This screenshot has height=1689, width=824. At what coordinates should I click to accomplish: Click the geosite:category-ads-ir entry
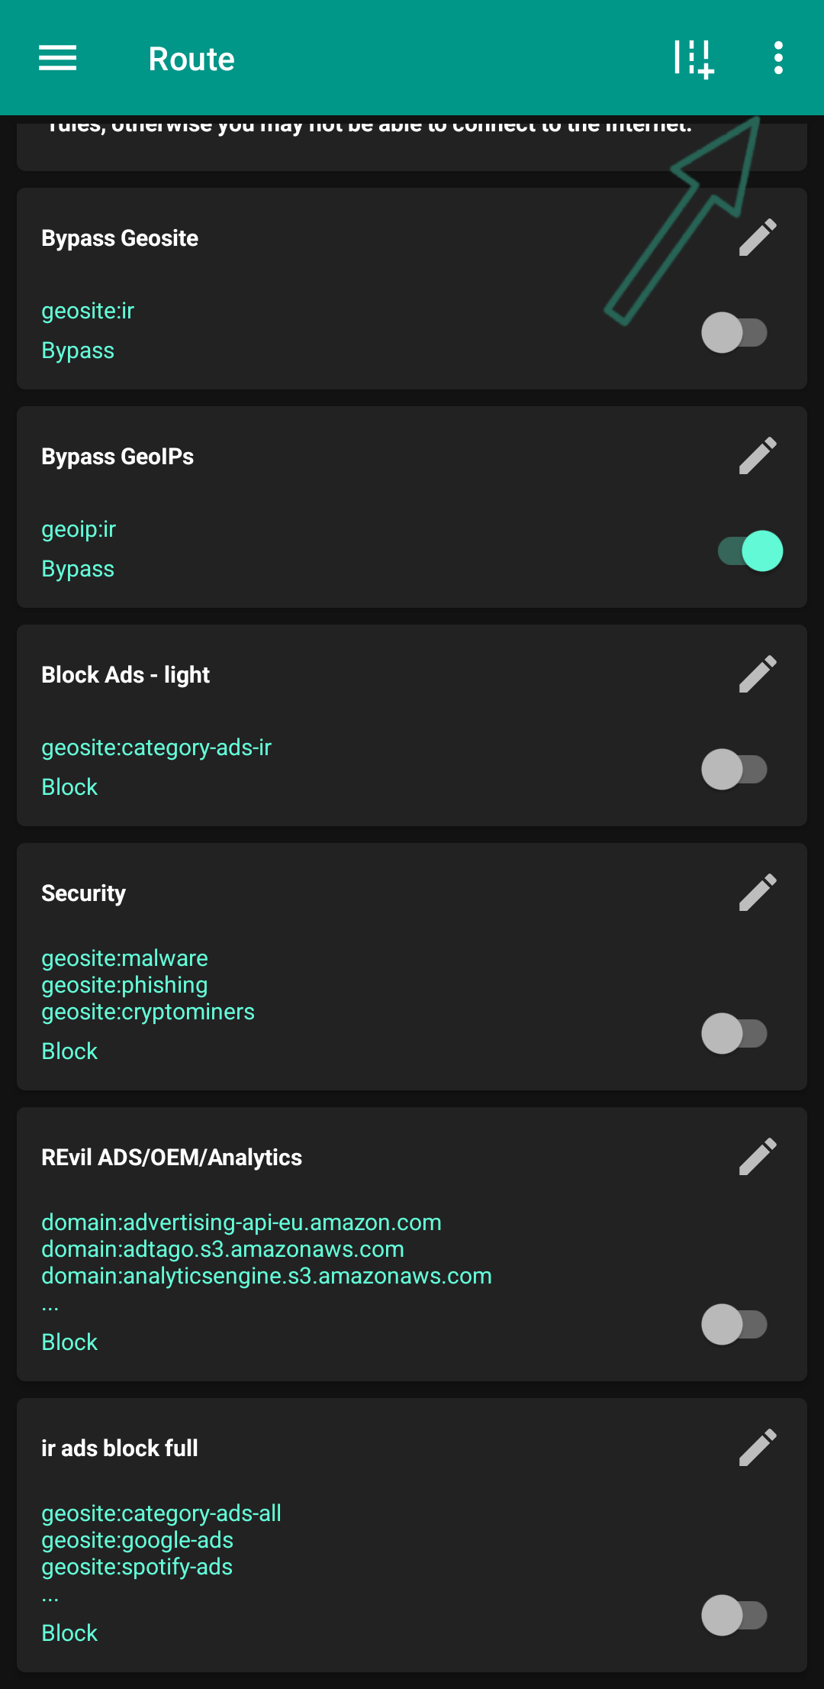[156, 748]
